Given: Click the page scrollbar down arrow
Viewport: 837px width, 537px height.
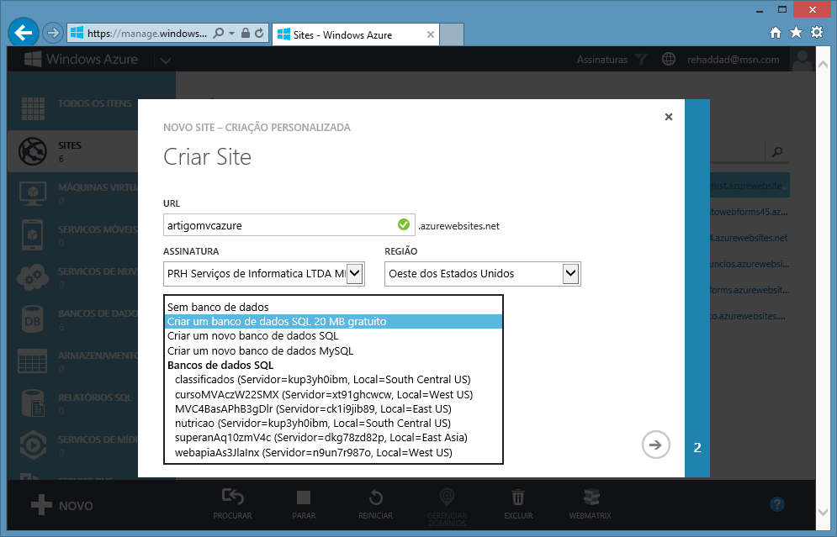Looking at the screenshot, I should [824, 512].
